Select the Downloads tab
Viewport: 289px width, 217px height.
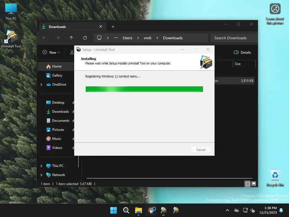(73, 27)
